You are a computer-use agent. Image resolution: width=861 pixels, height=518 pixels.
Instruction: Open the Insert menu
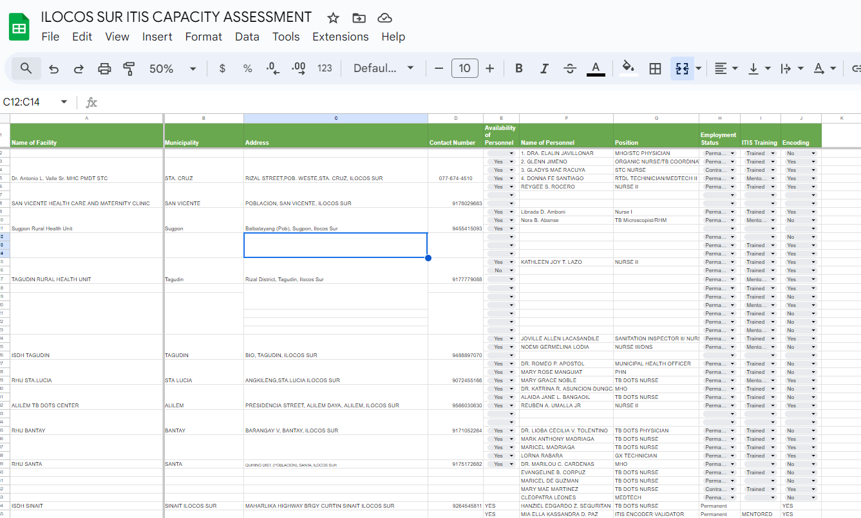(157, 37)
